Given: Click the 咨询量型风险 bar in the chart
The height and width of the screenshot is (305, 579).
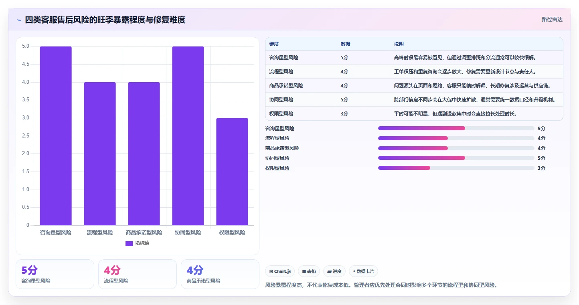Looking at the screenshot, I should click(x=56, y=136).
